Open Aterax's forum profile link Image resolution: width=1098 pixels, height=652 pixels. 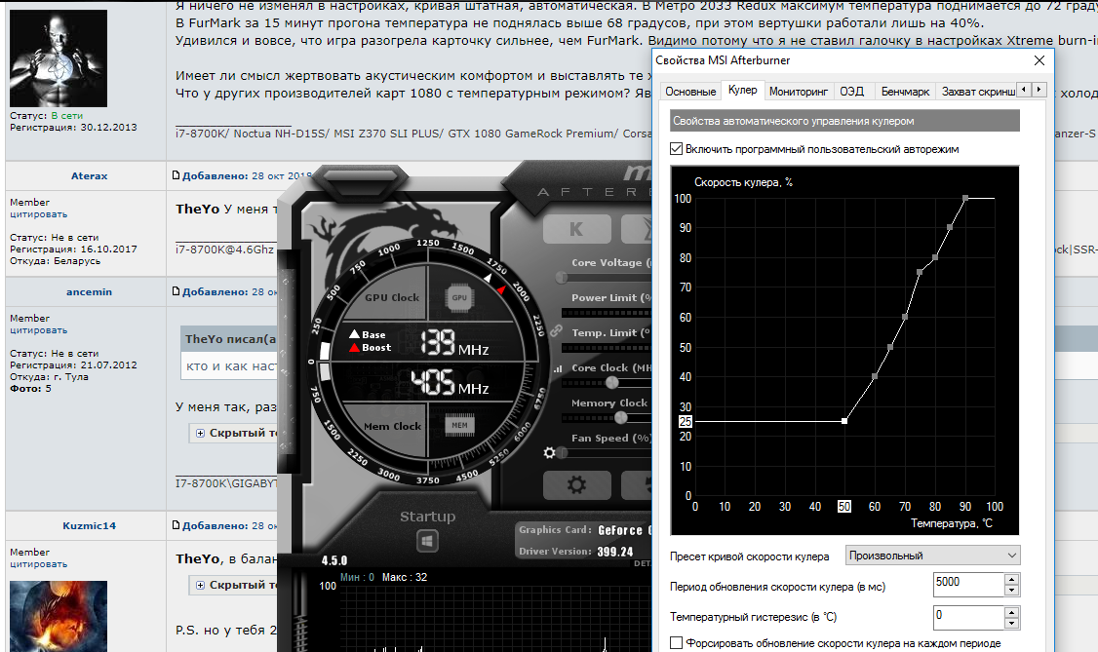coord(89,175)
